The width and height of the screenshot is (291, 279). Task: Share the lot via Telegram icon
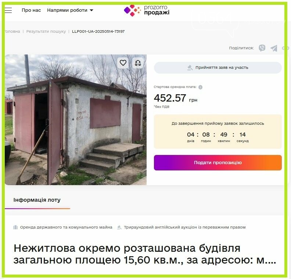[x=274, y=48]
